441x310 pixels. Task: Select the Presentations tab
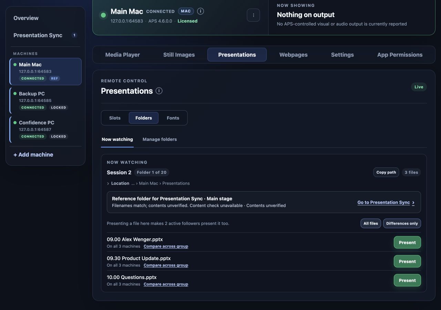point(237,55)
